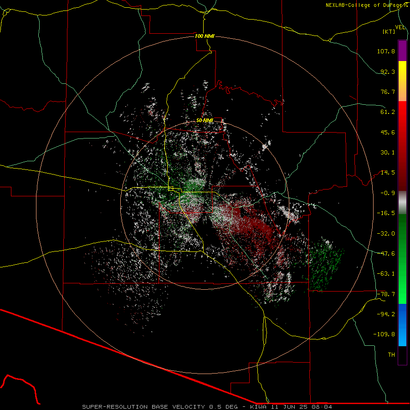Click the green segment of the color bar

[402, 259]
